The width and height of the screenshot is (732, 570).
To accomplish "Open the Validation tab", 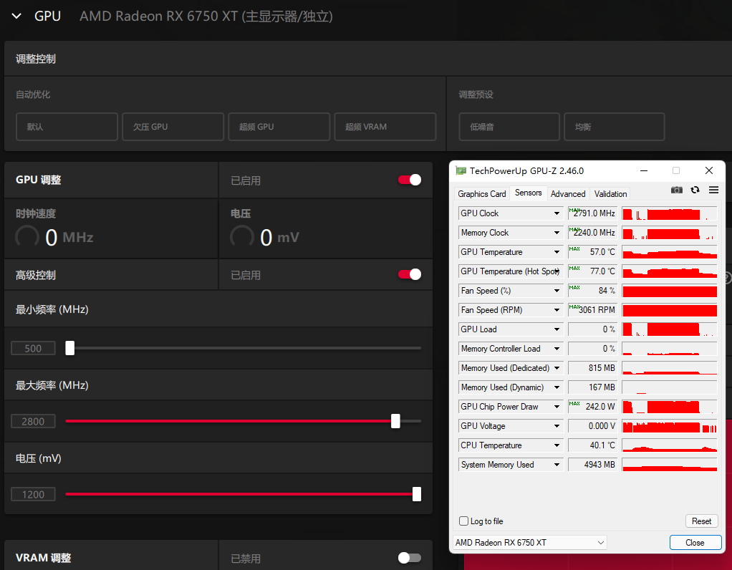I will [610, 194].
